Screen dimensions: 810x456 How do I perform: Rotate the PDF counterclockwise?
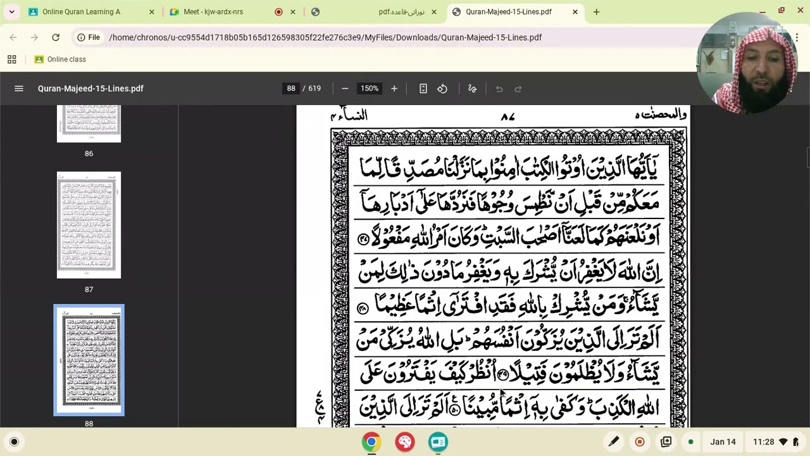(442, 89)
